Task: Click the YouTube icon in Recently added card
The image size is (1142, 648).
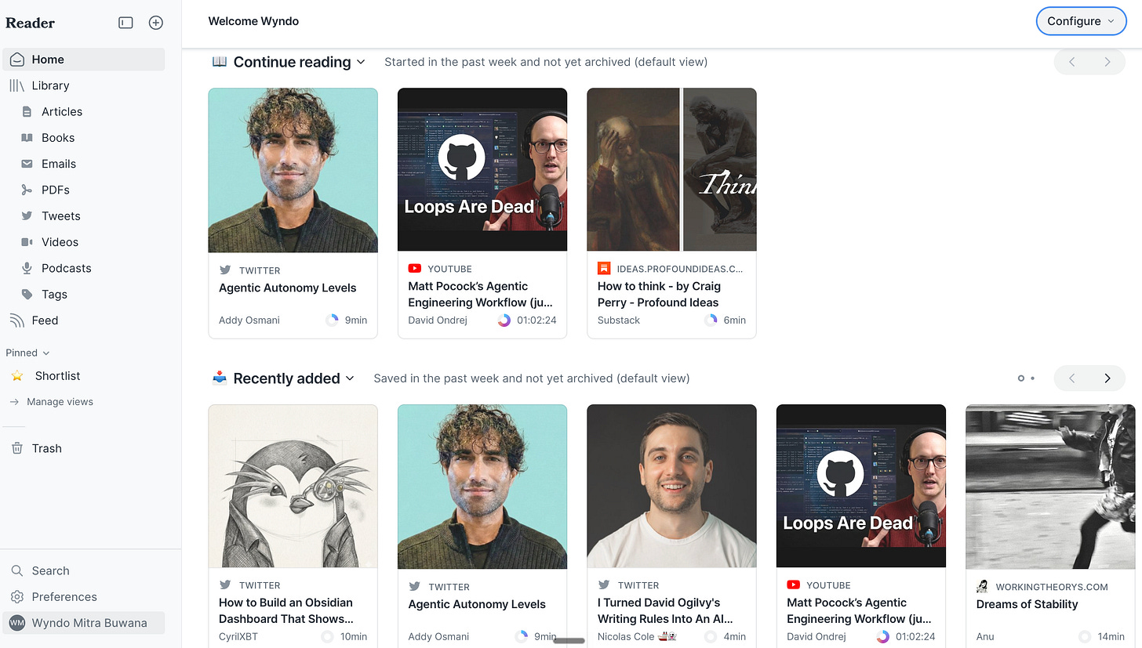Action: click(793, 585)
